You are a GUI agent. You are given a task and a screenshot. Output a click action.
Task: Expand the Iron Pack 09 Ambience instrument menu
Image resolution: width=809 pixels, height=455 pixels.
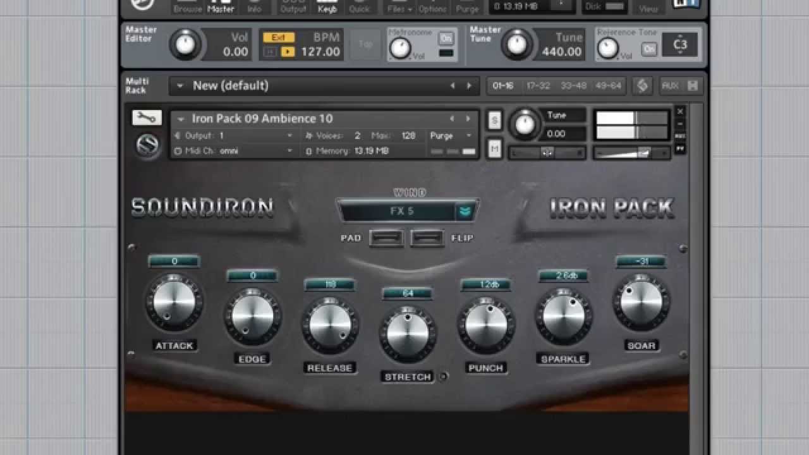(x=181, y=119)
